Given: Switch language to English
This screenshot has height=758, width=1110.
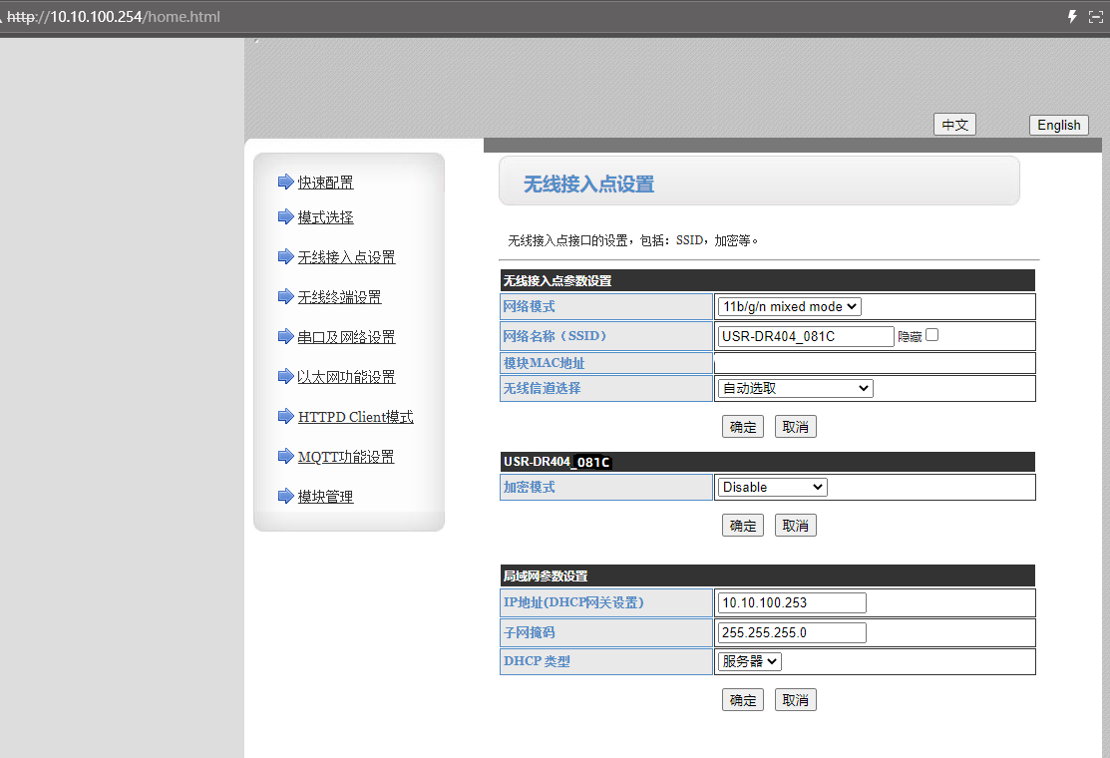Looking at the screenshot, I should click(x=1058, y=125).
